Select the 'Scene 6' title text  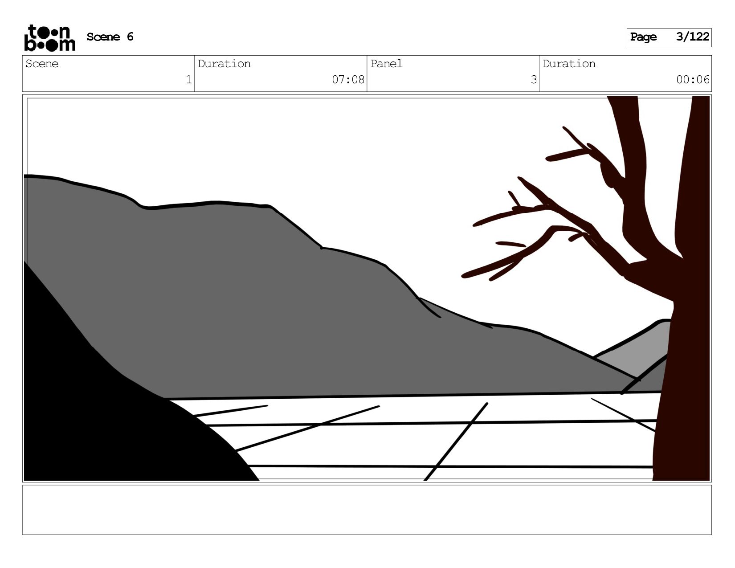pyautogui.click(x=110, y=37)
